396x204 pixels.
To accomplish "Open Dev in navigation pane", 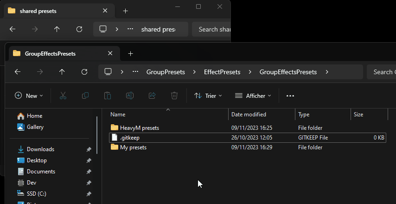I will [x=27, y=183].
